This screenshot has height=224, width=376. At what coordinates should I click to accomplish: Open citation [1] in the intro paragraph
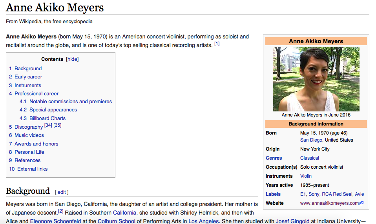[217, 44]
